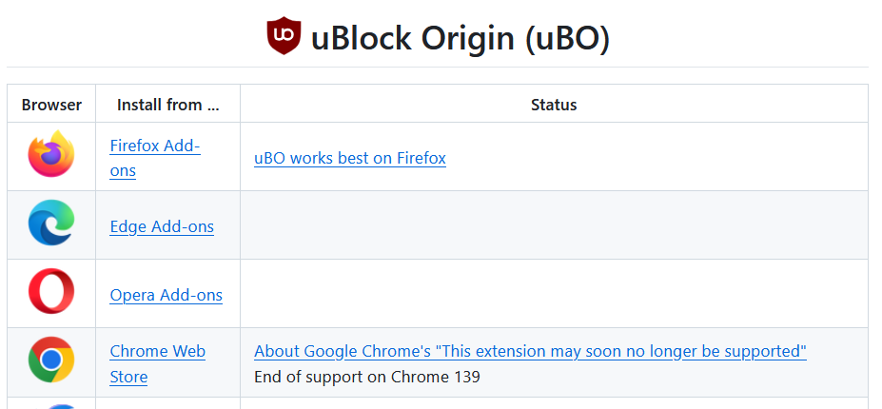882x409 pixels.
Task: Open the Edge Add-ons link
Action: pyautogui.click(x=162, y=226)
